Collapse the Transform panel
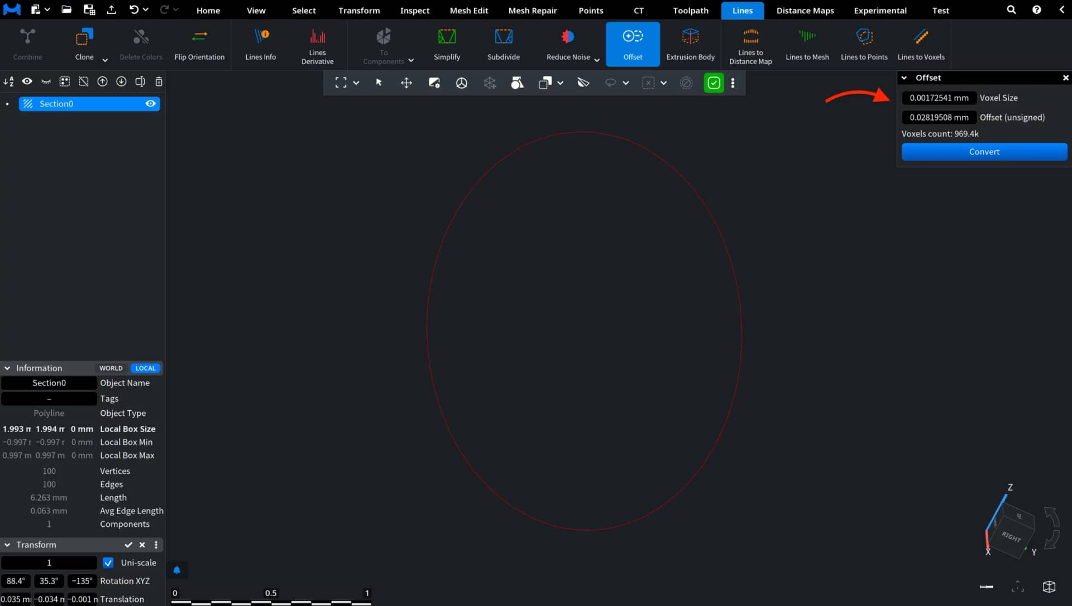The height and width of the screenshot is (606, 1072). point(7,545)
